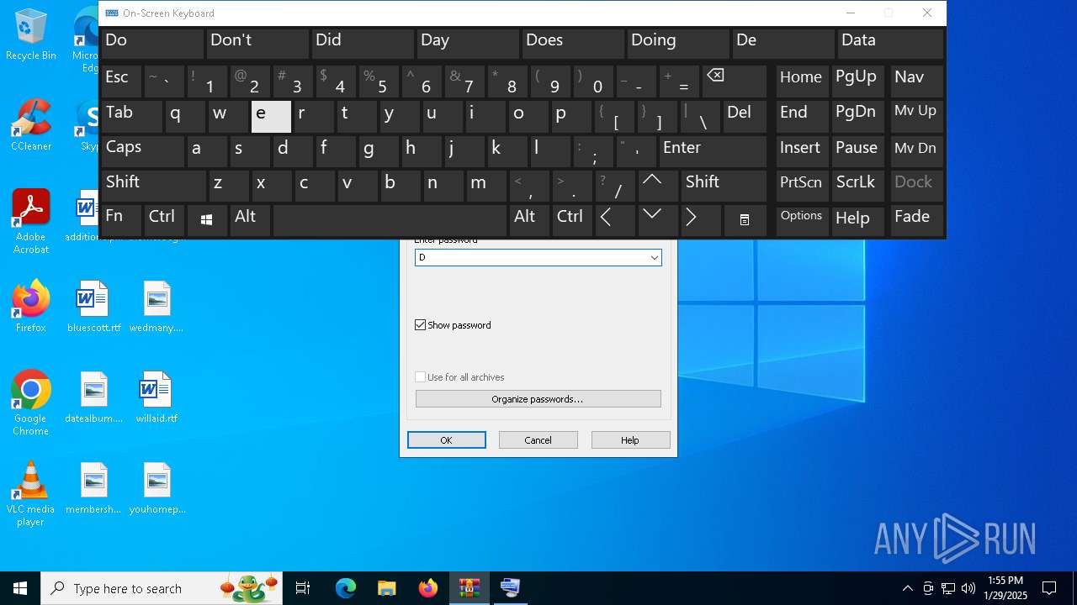Open the Recycle Bin desktop icon

pyautogui.click(x=31, y=34)
